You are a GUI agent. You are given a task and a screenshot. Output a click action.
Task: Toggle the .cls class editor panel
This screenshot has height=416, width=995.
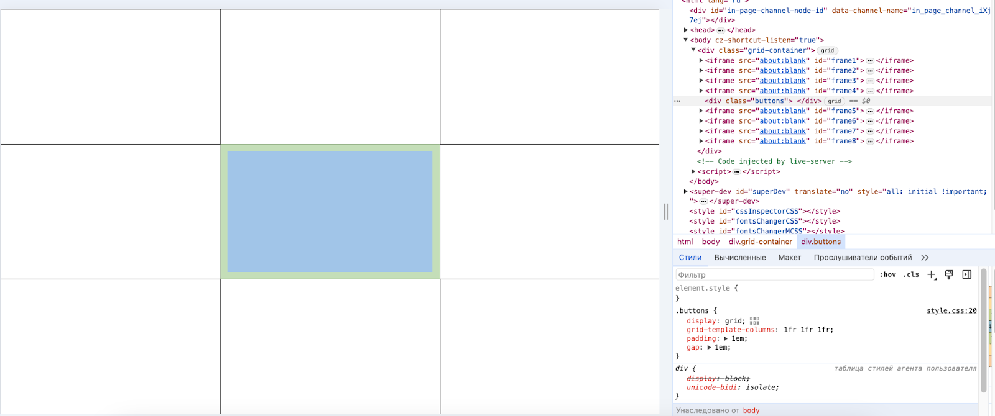pyautogui.click(x=912, y=274)
